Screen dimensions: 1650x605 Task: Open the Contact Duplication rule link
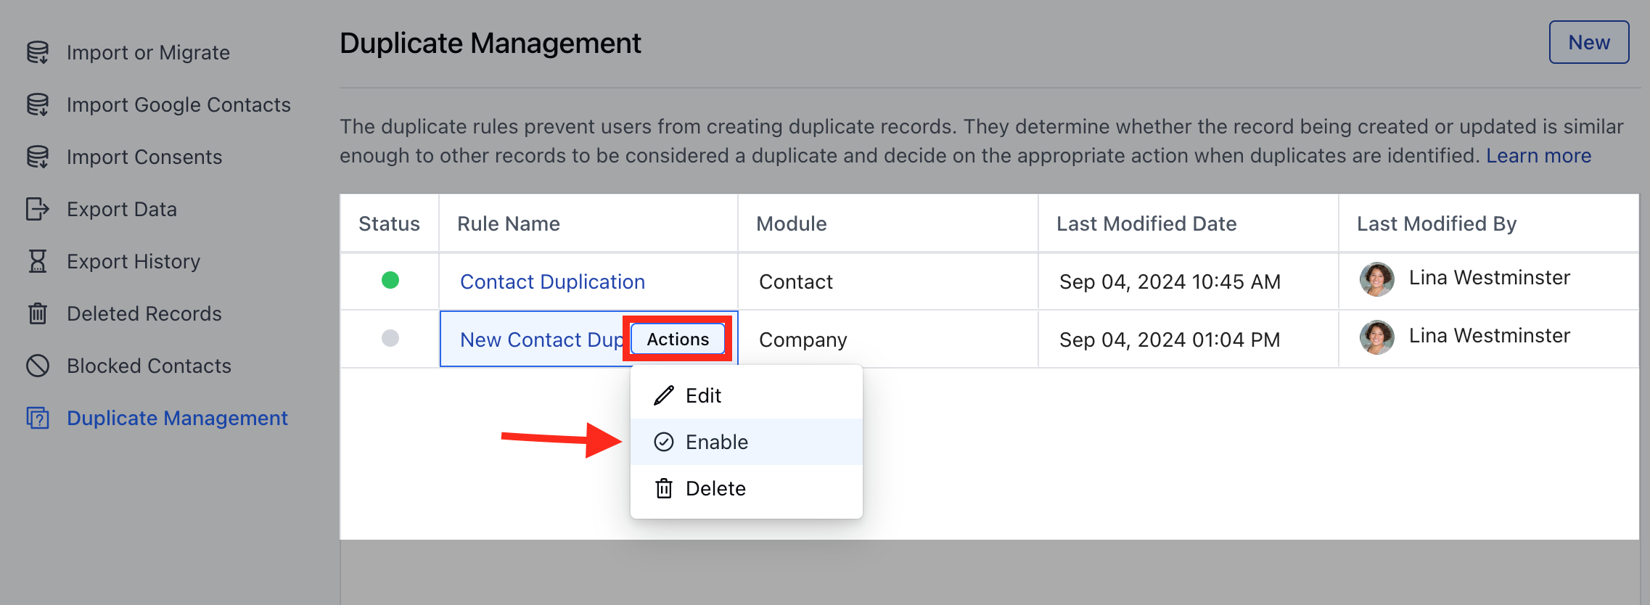tap(552, 281)
